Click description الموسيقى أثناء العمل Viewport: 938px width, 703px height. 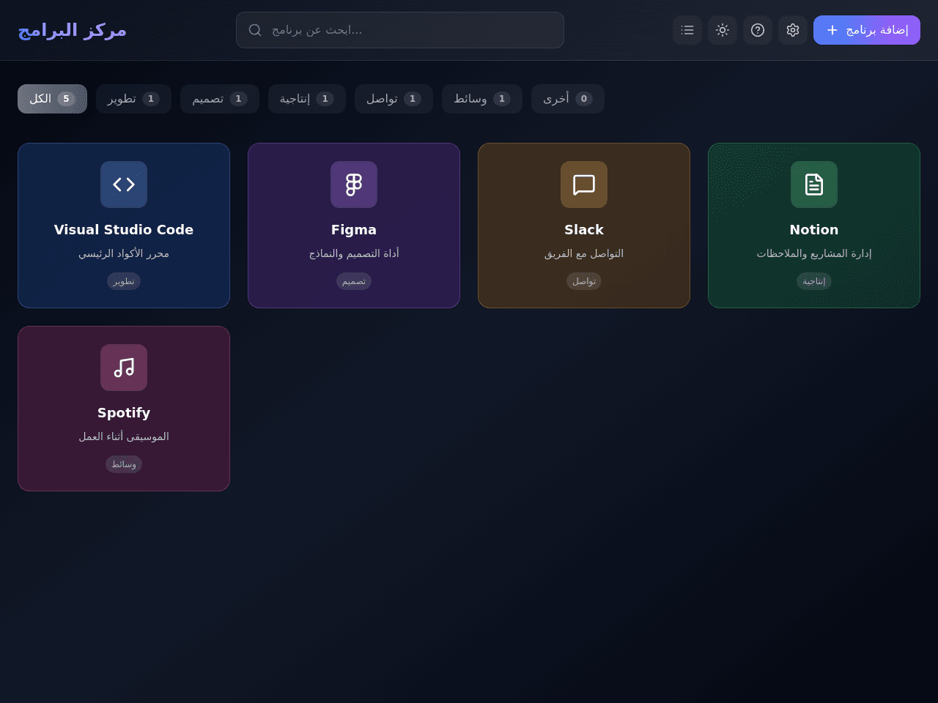pos(124,436)
